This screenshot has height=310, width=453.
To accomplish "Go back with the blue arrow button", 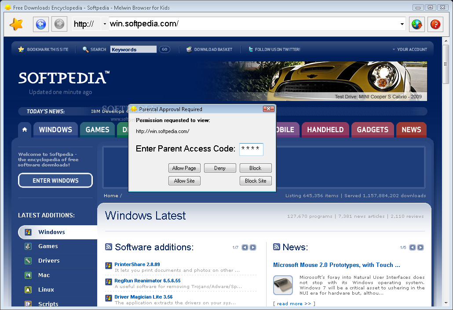I will [41, 24].
